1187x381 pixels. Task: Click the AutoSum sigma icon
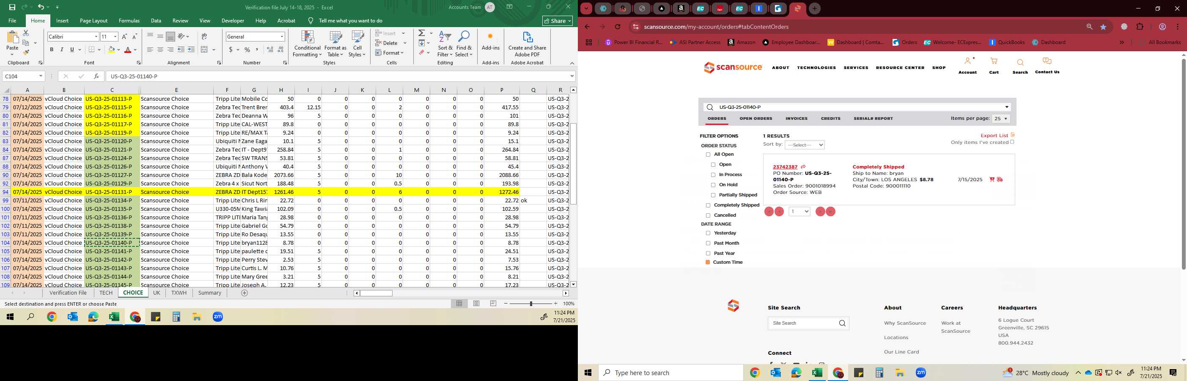[422, 33]
